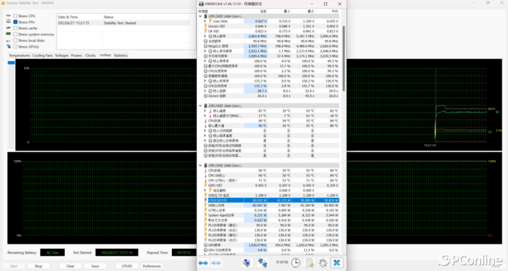Click the AIDA64 Stress cache icon

click(8, 28)
